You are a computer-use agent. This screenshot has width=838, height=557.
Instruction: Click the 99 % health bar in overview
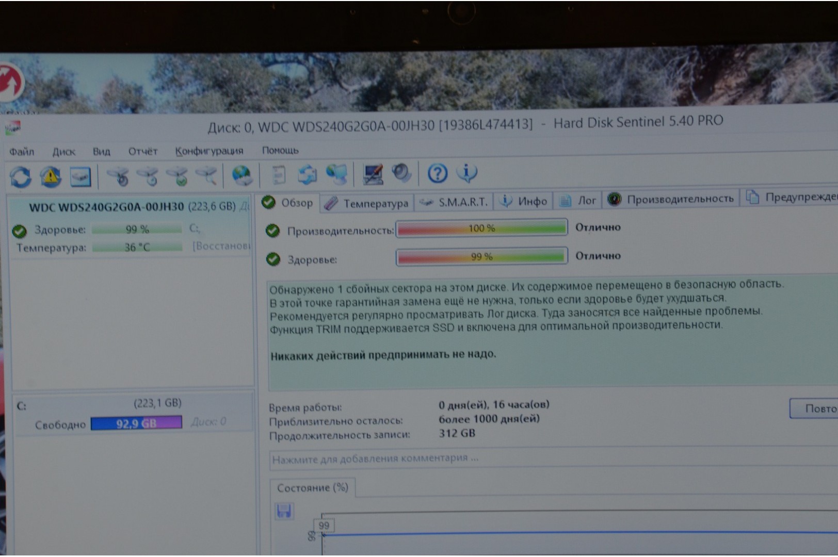[x=481, y=256]
